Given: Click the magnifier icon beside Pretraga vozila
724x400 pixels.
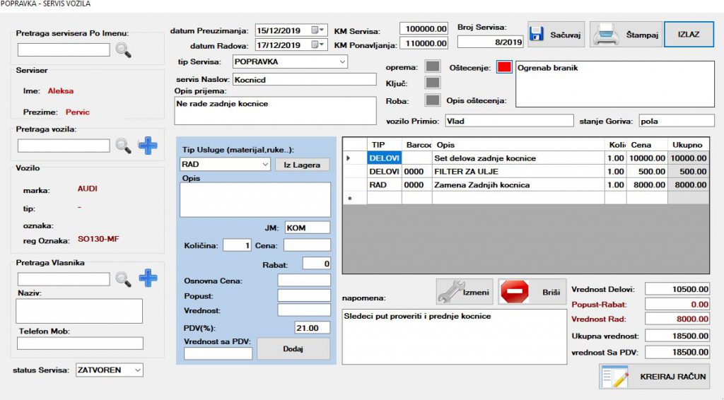Looking at the screenshot, I should click(124, 146).
